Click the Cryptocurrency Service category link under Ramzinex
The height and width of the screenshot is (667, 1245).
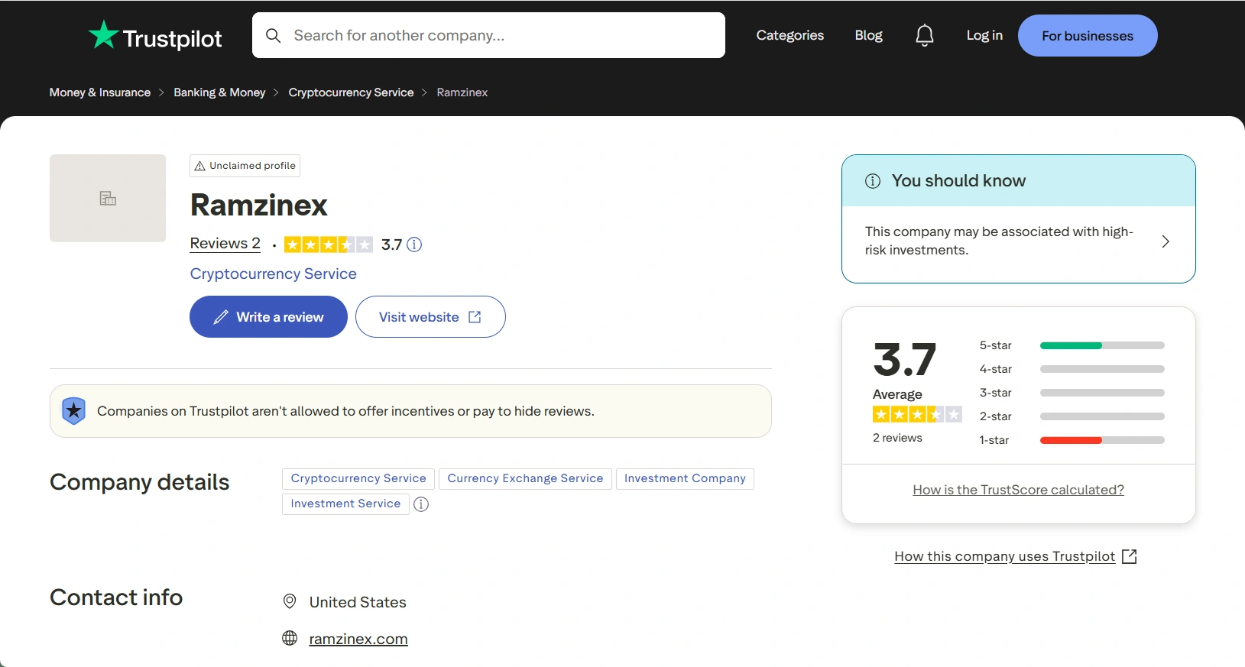[x=274, y=274]
